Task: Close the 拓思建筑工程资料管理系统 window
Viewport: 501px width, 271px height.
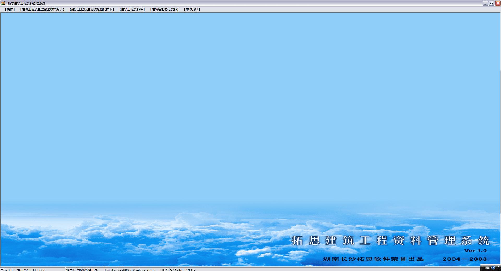Action: click(498, 3)
